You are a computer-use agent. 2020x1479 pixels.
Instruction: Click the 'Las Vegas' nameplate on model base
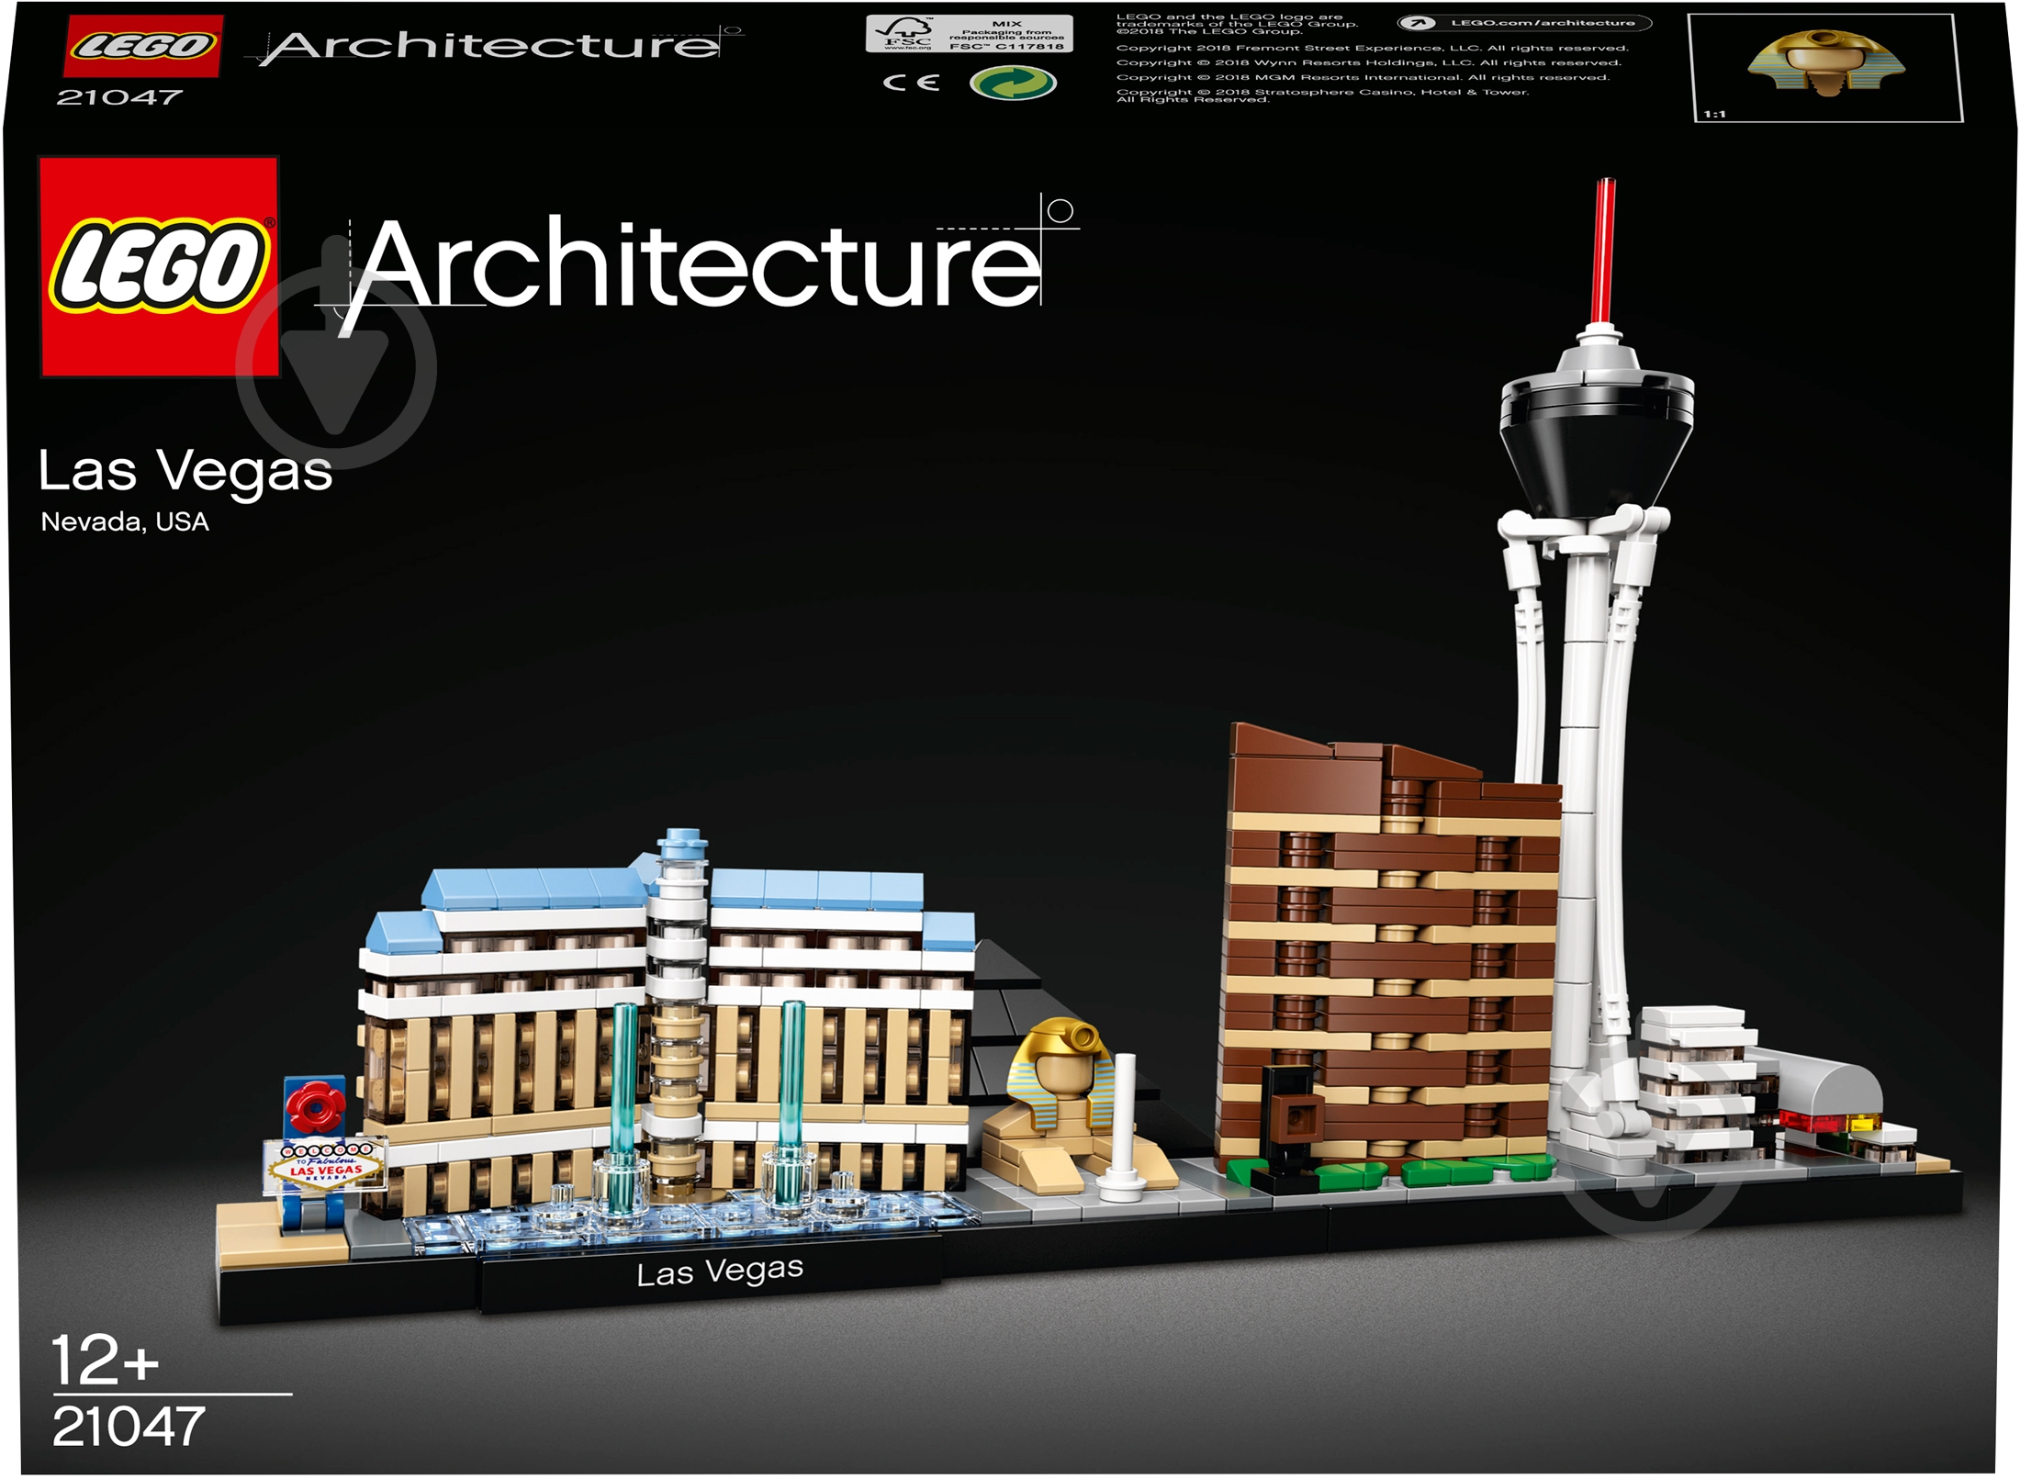click(720, 1272)
